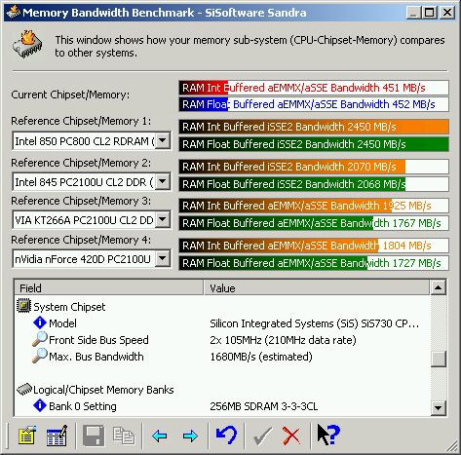Click the list scrollbar down arrow

click(438, 407)
